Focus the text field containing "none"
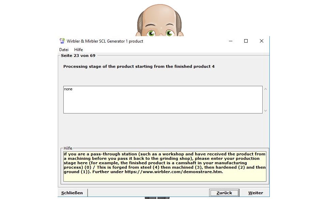The image size is (326, 199). [x=162, y=99]
